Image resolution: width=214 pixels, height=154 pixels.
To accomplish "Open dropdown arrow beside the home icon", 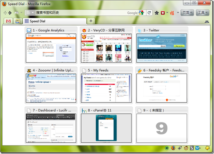I will [x=21, y=12].
